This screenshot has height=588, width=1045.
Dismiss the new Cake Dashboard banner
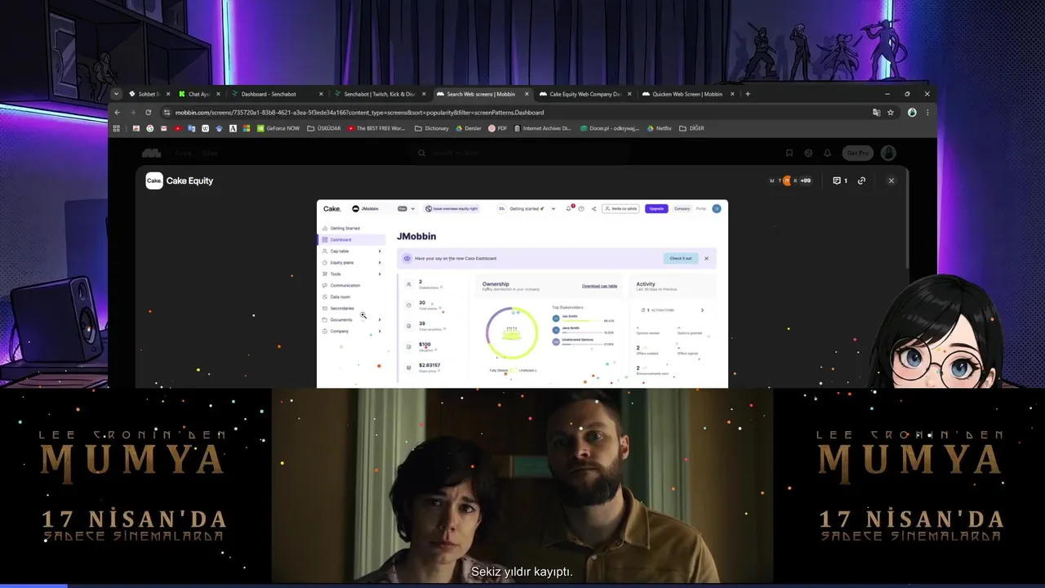706,258
